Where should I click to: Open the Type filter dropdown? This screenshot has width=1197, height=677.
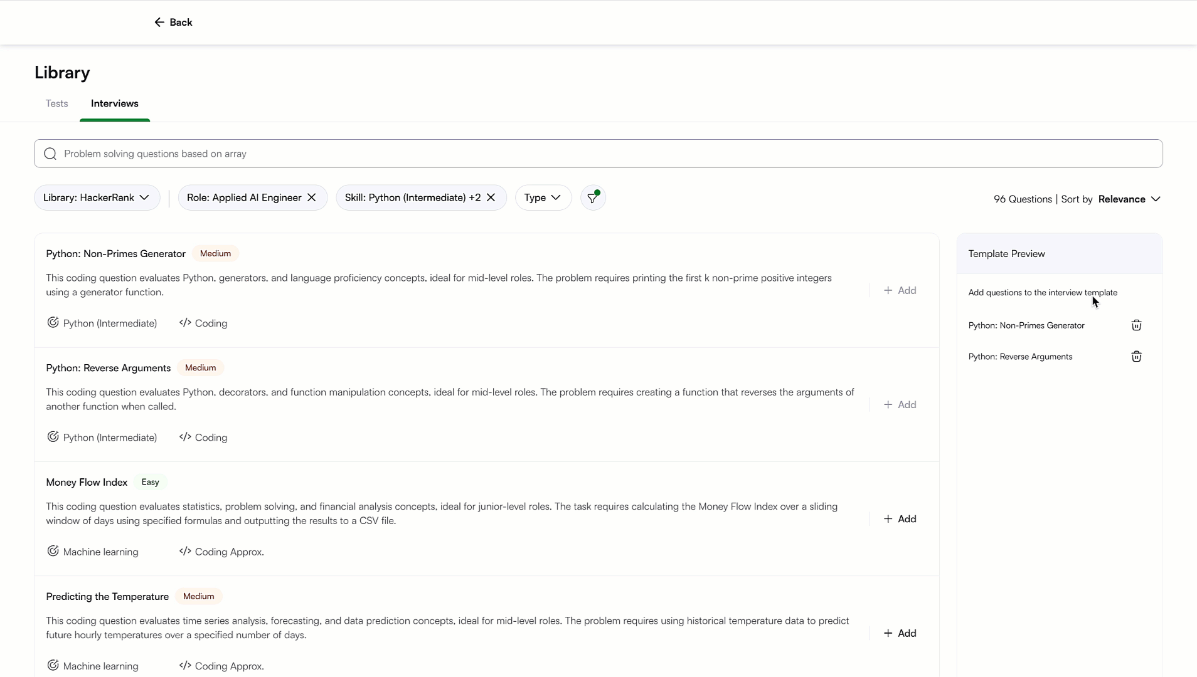[543, 197]
